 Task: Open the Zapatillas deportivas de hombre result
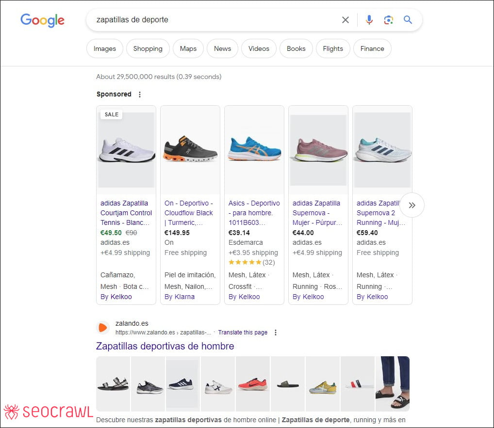(x=165, y=346)
